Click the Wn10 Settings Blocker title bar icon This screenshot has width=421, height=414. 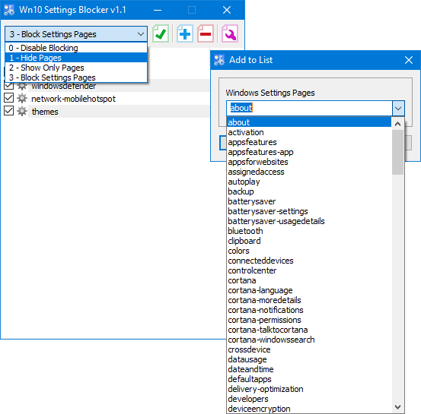(9, 10)
